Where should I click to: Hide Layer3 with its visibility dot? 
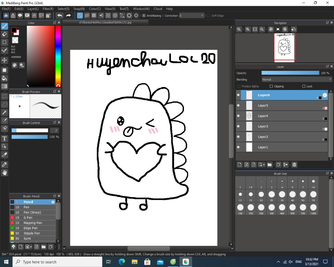click(x=238, y=126)
